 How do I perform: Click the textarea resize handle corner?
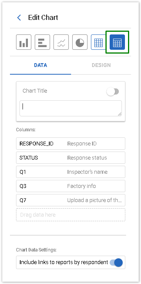(x=120, y=114)
